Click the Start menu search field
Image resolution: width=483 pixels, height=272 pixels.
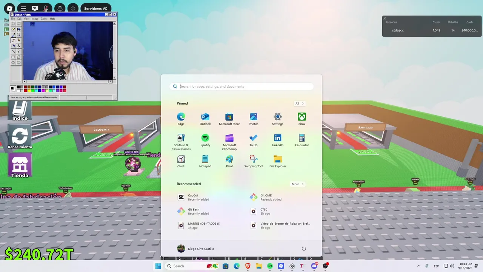(241, 87)
